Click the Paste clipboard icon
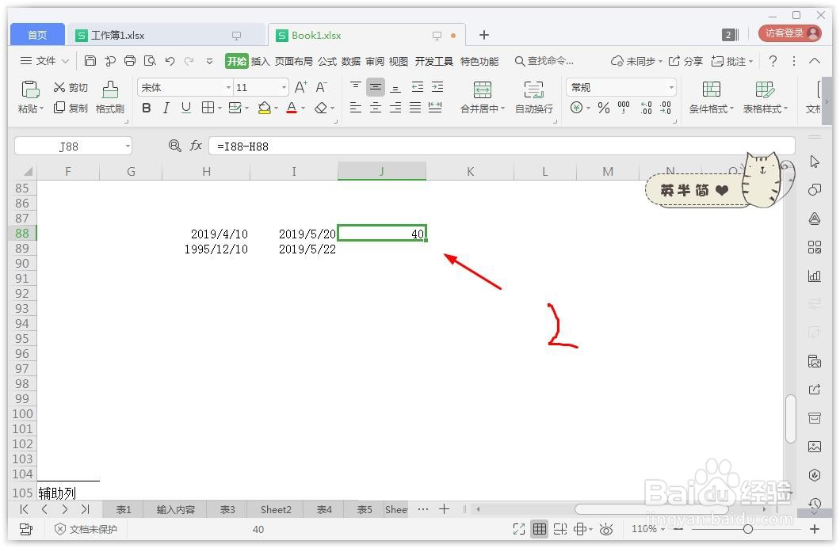The image size is (840, 548). [x=30, y=89]
